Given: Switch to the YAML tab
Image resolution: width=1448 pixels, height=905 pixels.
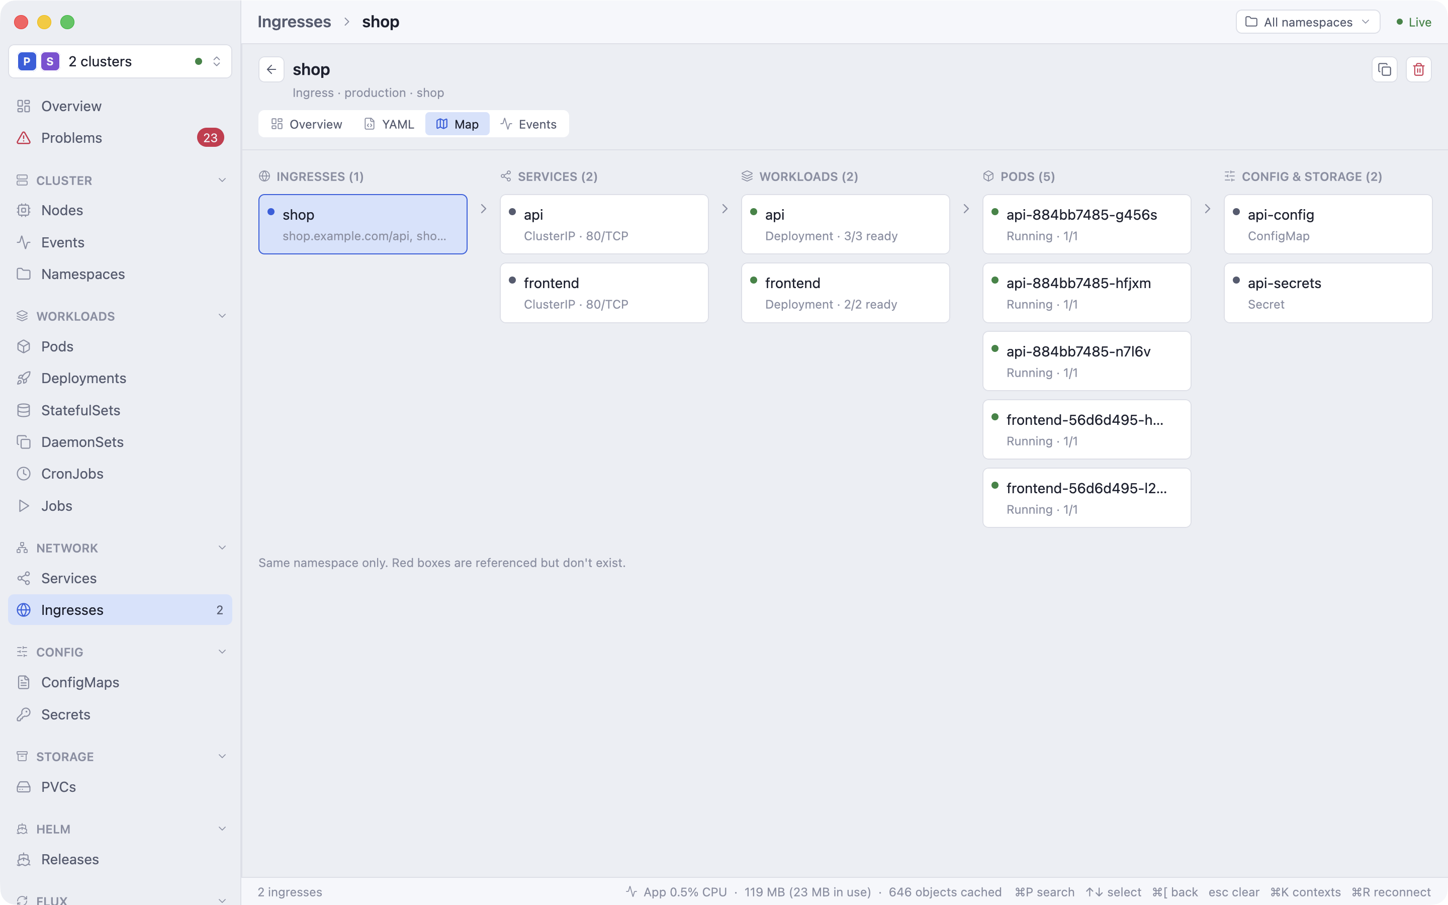Looking at the screenshot, I should pos(389,124).
